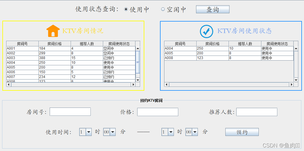
Task: Click 使用中 status of A008 in right table
Action: (277, 58)
